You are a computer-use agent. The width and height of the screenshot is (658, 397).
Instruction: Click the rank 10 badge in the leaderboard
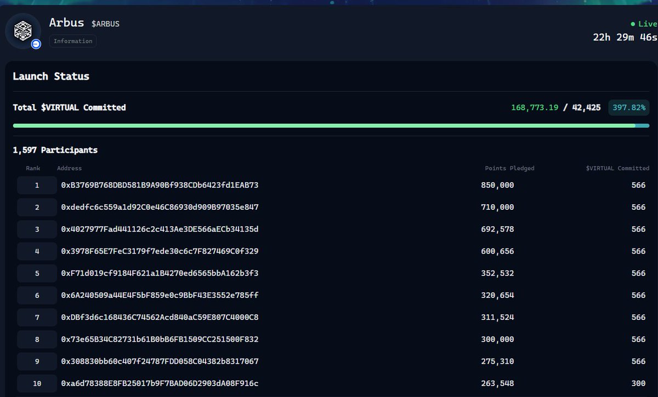click(37, 383)
